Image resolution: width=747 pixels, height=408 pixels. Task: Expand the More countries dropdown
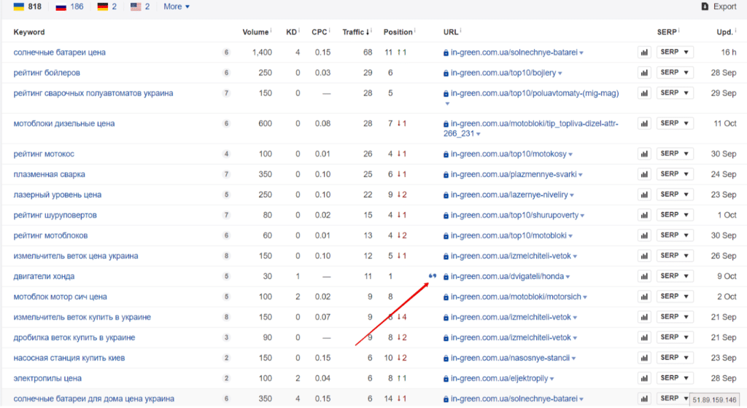[x=177, y=7]
